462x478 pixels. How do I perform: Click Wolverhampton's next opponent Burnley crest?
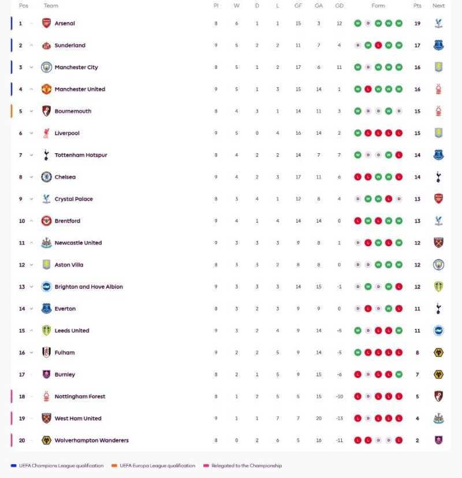[438, 440]
